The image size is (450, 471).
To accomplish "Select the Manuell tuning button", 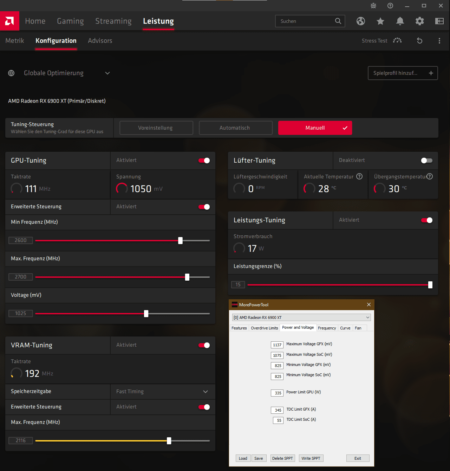I will (315, 128).
